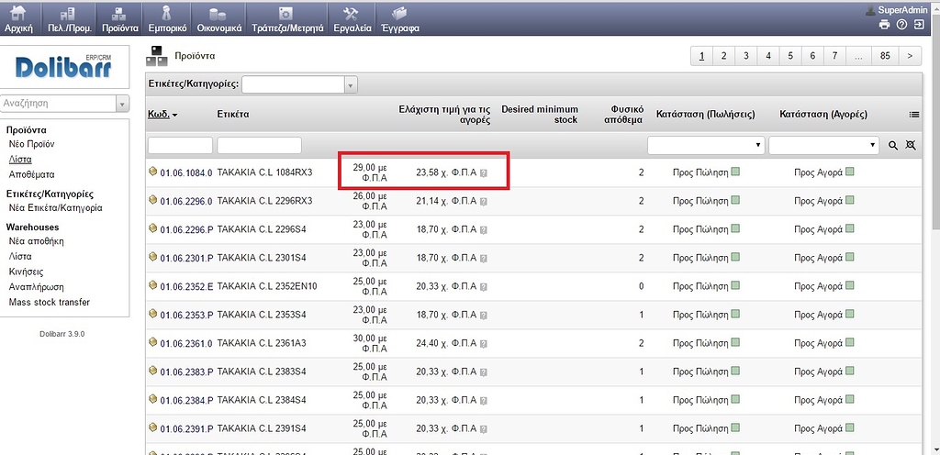Open Νέα Ετικέτα/Κατηγορία link

point(55,208)
